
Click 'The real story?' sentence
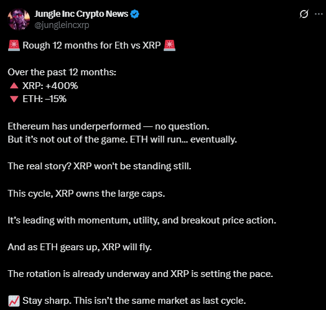100,166
